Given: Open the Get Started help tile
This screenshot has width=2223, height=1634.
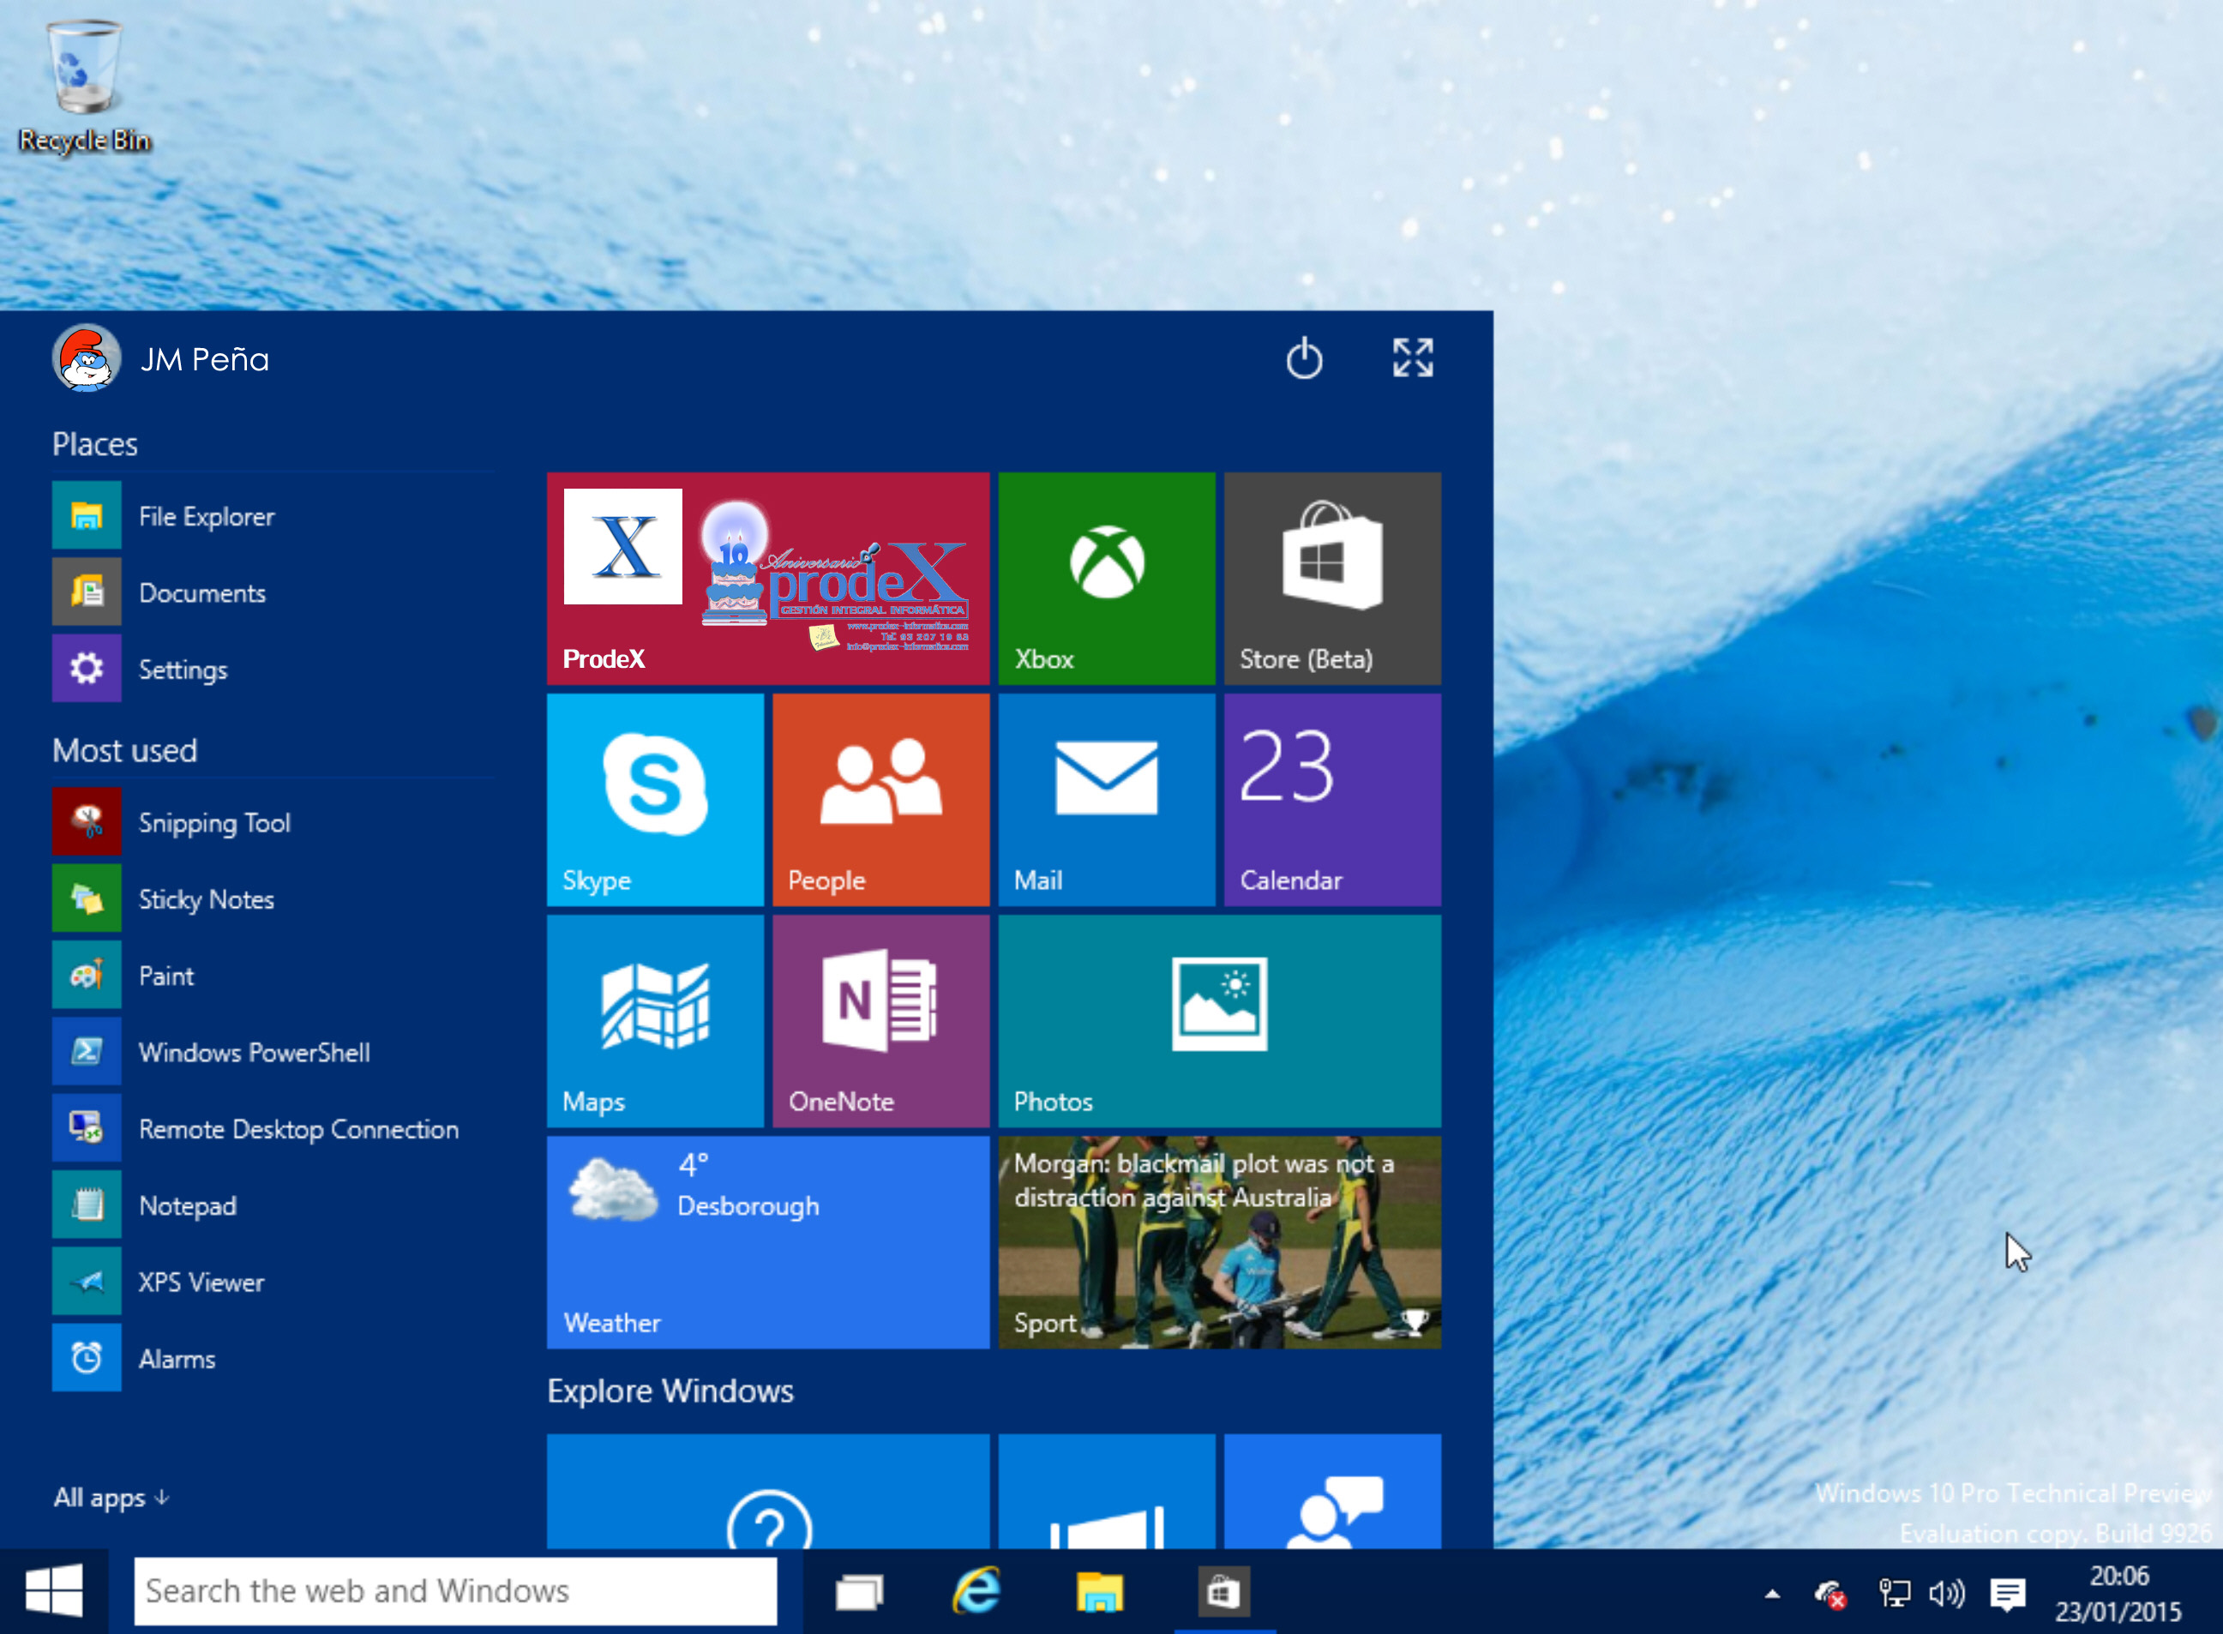Looking at the screenshot, I should coord(767,1492).
